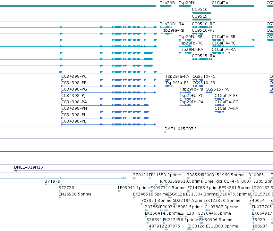Screen dimensions: 273x231
Task: Select the Tsp29Fa gene bar
Action: (x=166, y=6)
